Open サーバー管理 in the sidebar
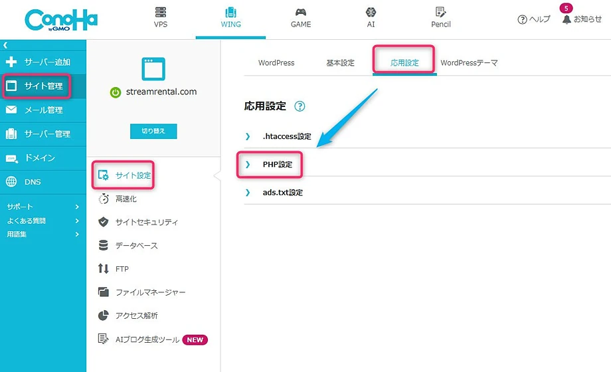611x372 pixels. tap(47, 134)
